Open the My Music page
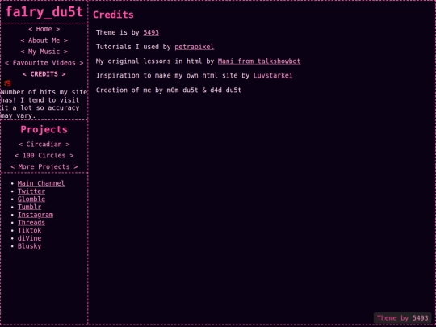 click(44, 52)
